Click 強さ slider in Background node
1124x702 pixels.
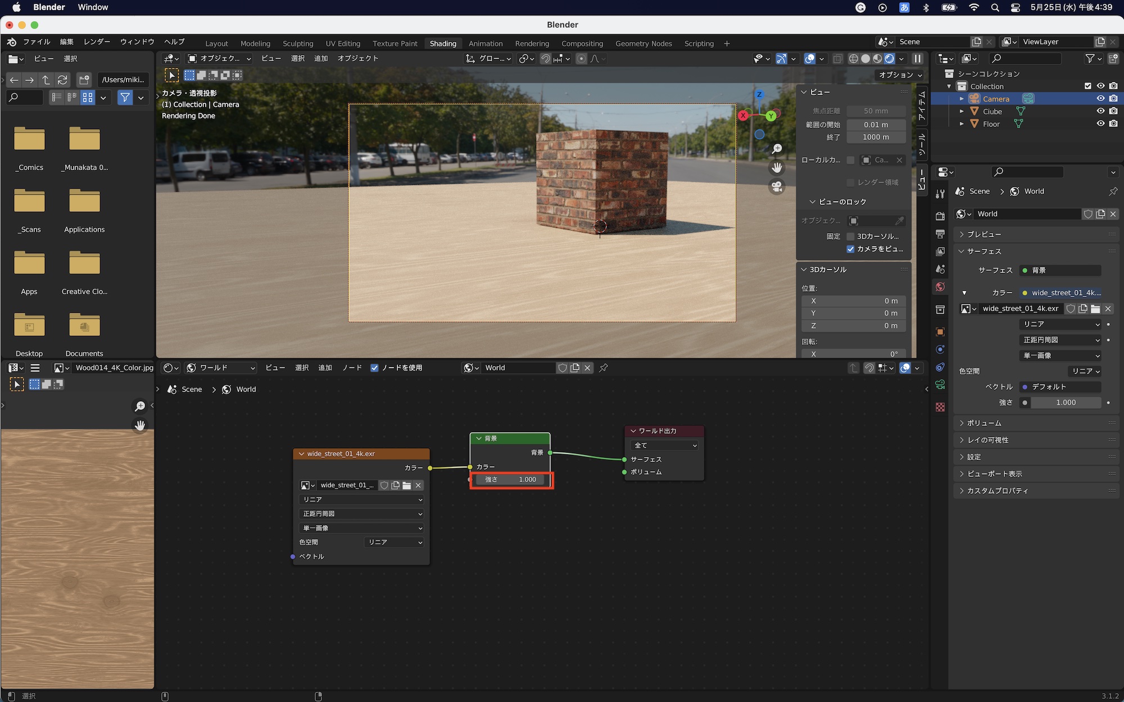click(x=510, y=480)
